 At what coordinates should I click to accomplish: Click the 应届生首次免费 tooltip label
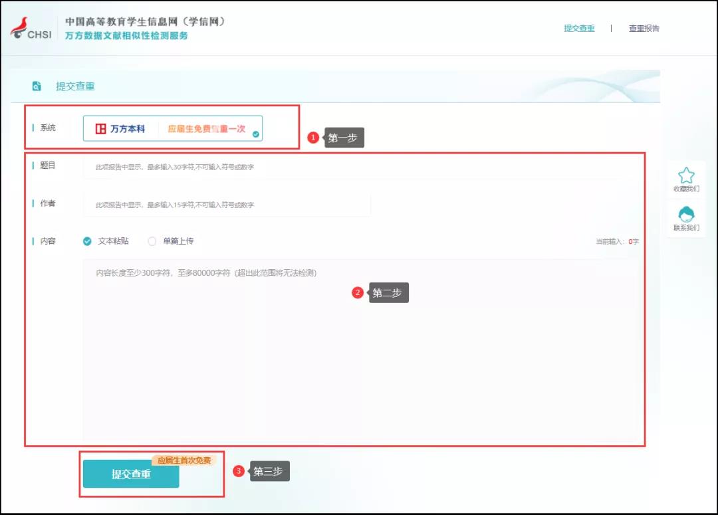pyautogui.click(x=185, y=459)
